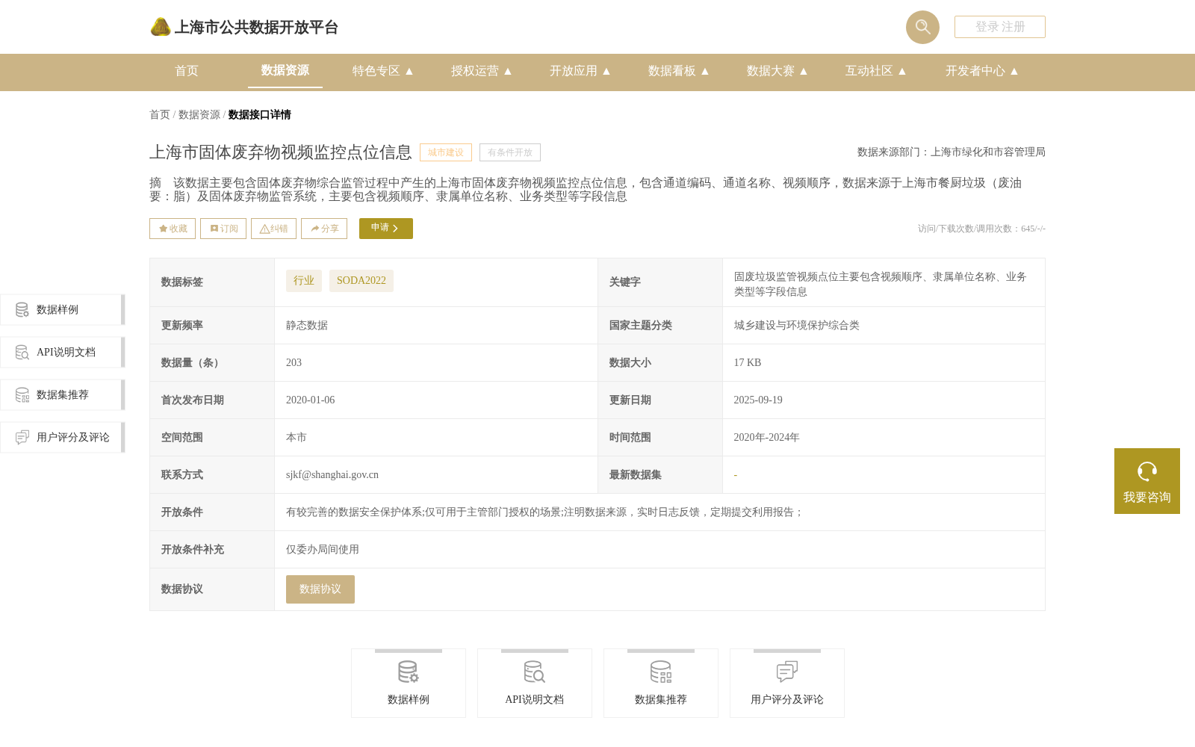Click 数据来源部门 department text
This screenshot has height=747, width=1195.
coord(952,152)
